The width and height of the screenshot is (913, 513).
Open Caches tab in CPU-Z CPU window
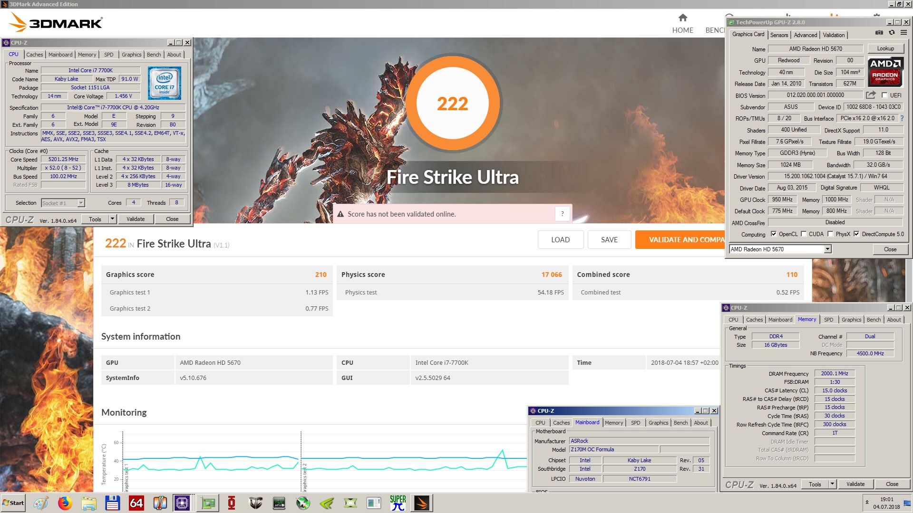point(35,55)
